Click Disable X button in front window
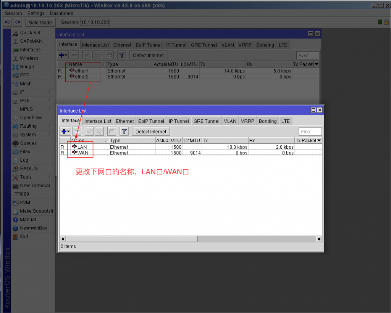The image size is (391, 313). pos(99,132)
